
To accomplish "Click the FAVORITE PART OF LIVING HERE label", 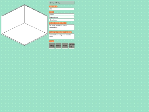I will pyautogui.click(x=60, y=32).
